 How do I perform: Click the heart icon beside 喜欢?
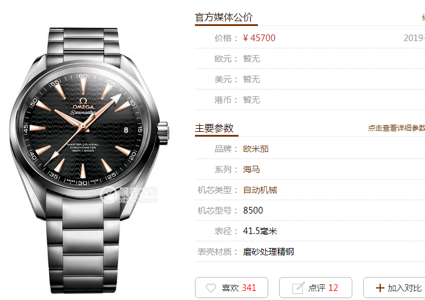coord(211,288)
